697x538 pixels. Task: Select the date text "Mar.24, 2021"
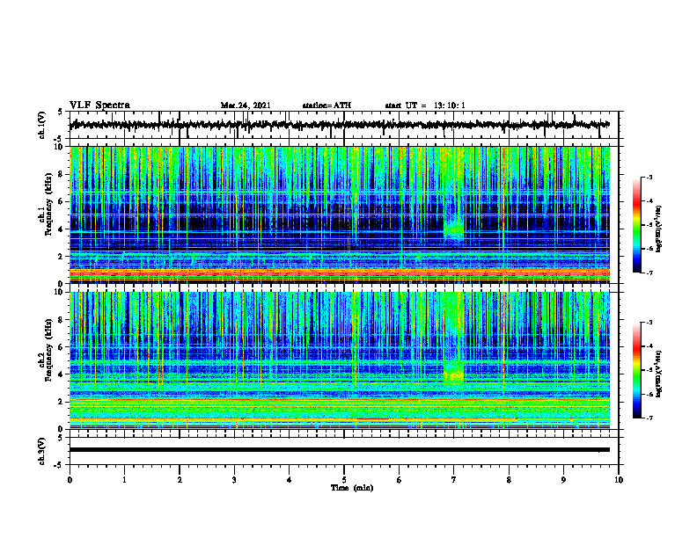coord(246,105)
